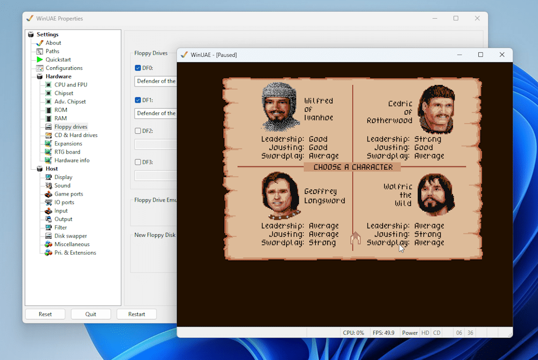Click the RTG board icon
Image resolution: width=538 pixels, height=360 pixels.
(48, 152)
